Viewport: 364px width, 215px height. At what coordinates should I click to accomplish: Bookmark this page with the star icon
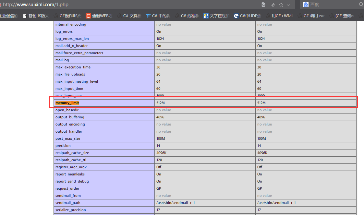tap(281, 5)
